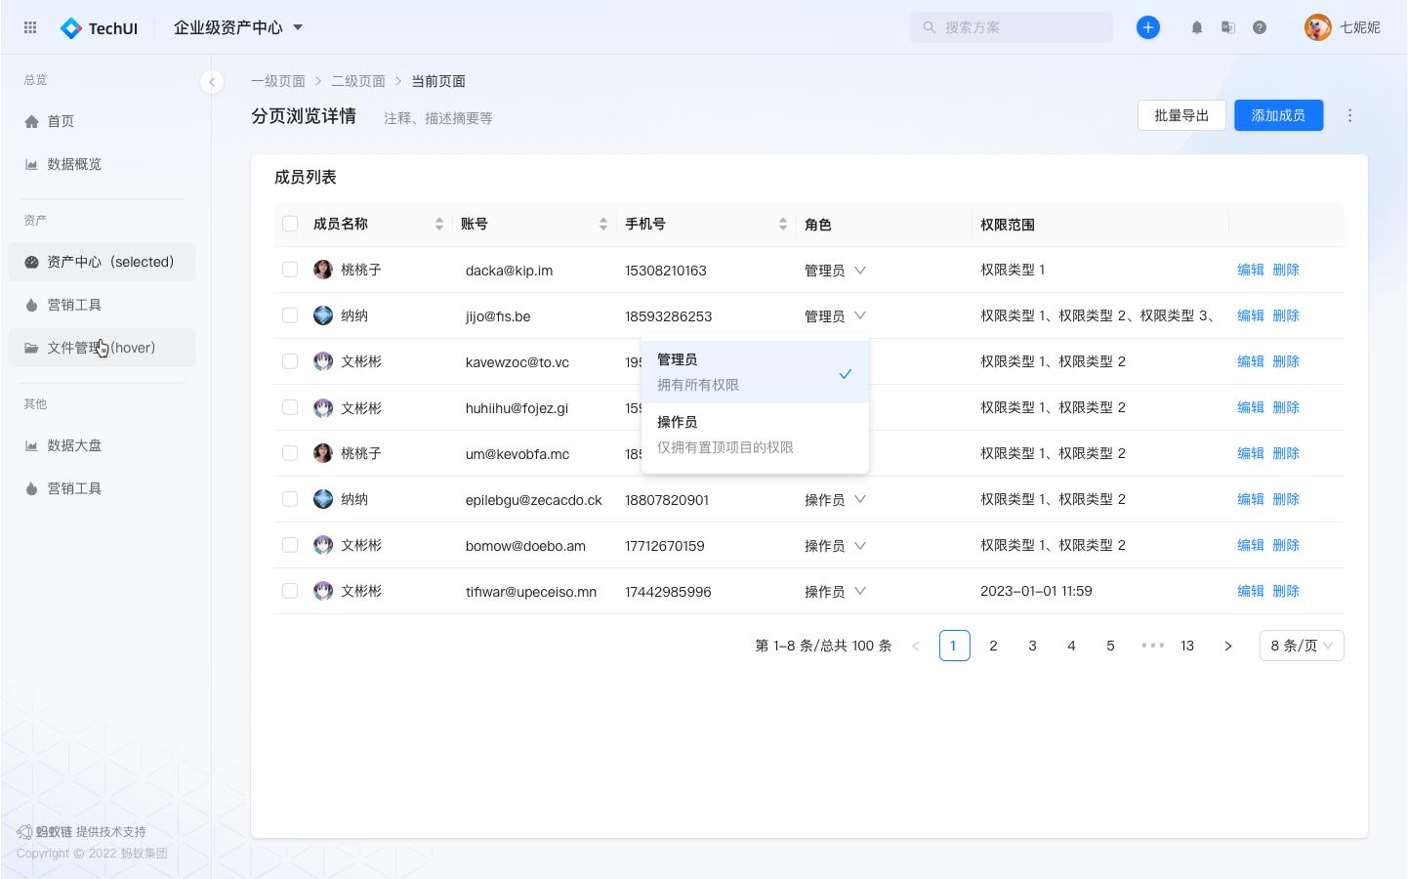The image size is (1408, 879).
Task: Sort the table by 手机号 column
Action: (x=783, y=224)
